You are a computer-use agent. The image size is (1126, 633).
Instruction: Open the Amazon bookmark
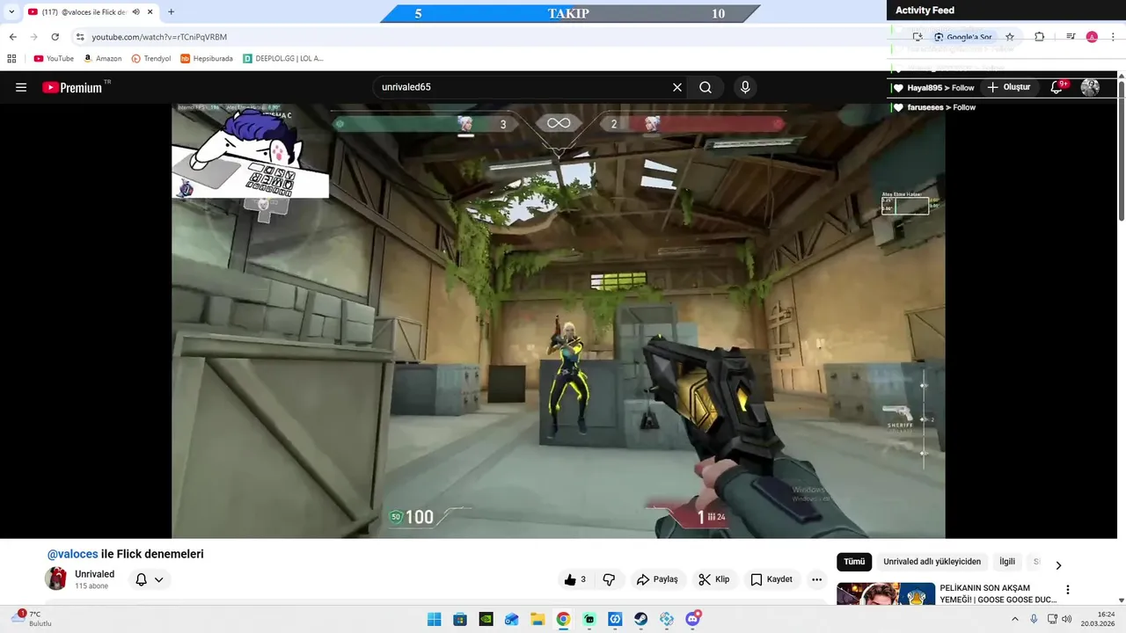click(103, 59)
